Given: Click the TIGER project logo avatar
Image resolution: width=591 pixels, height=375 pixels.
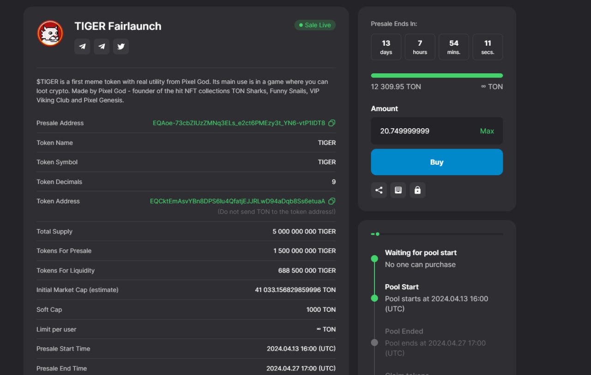Looking at the screenshot, I should [x=50, y=33].
